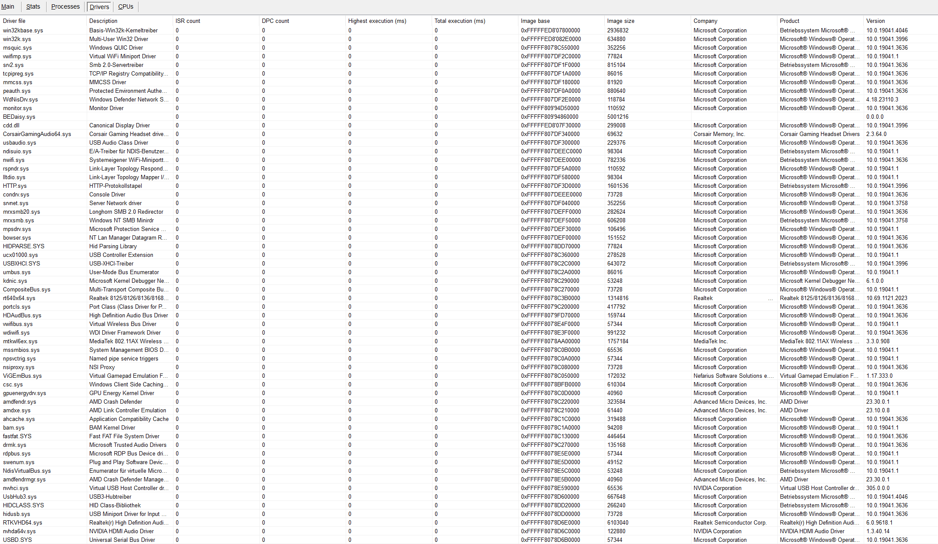The image size is (938, 544).
Task: Select the amdfendr.sys AMD Crash Defender row
Action: (19, 402)
